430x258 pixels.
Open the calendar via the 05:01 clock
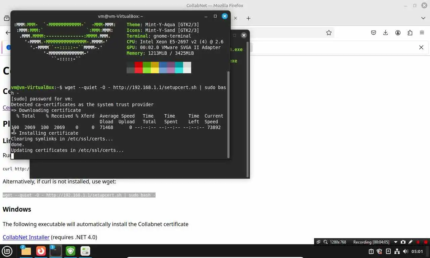pos(417,251)
